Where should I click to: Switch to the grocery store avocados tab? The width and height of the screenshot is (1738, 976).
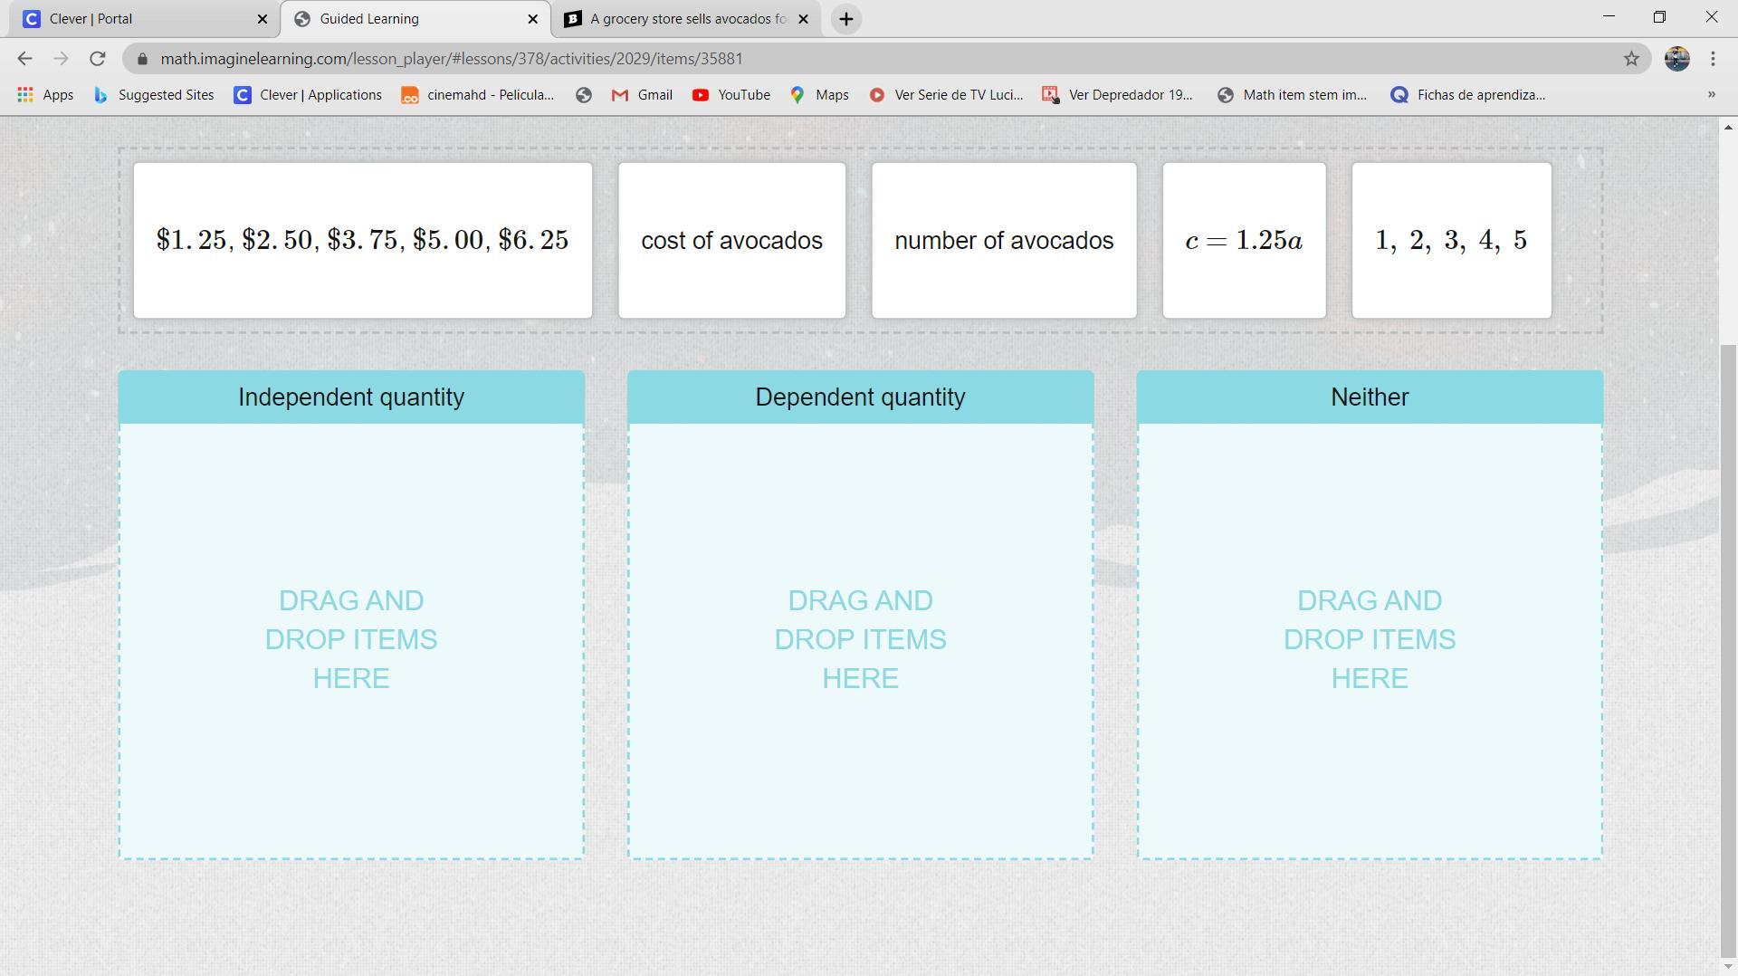[x=685, y=19]
